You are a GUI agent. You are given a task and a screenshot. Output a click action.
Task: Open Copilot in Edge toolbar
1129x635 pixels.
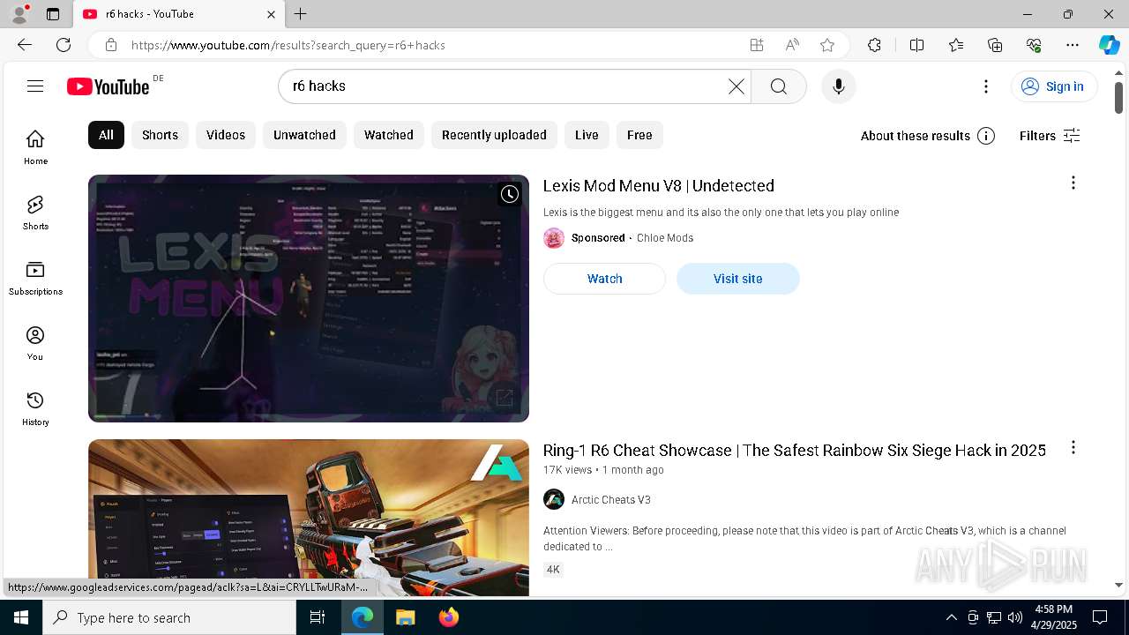click(1109, 45)
